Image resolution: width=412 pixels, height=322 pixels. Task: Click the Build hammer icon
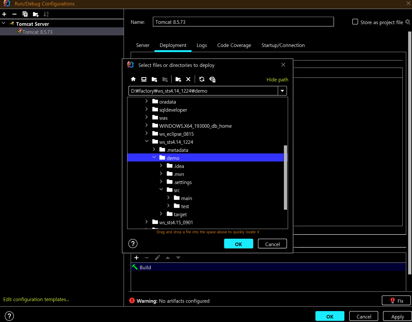point(135,267)
